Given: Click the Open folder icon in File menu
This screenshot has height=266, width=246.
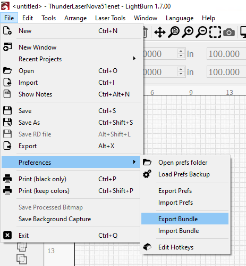Looking at the screenshot, I should tap(7, 70).
